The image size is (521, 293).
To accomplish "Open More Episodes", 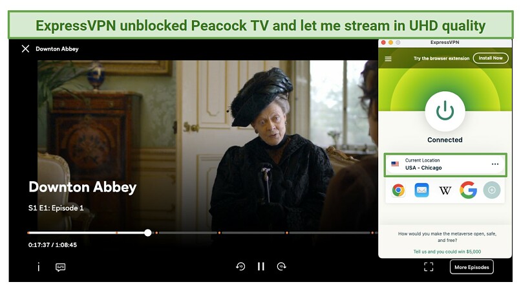I will [471, 267].
